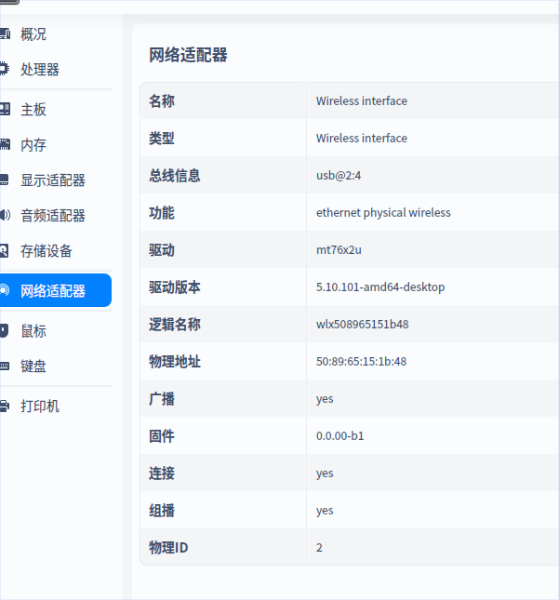Screen dimensions: 559x600
Task: Click the 名称 row label
Action: click(162, 101)
